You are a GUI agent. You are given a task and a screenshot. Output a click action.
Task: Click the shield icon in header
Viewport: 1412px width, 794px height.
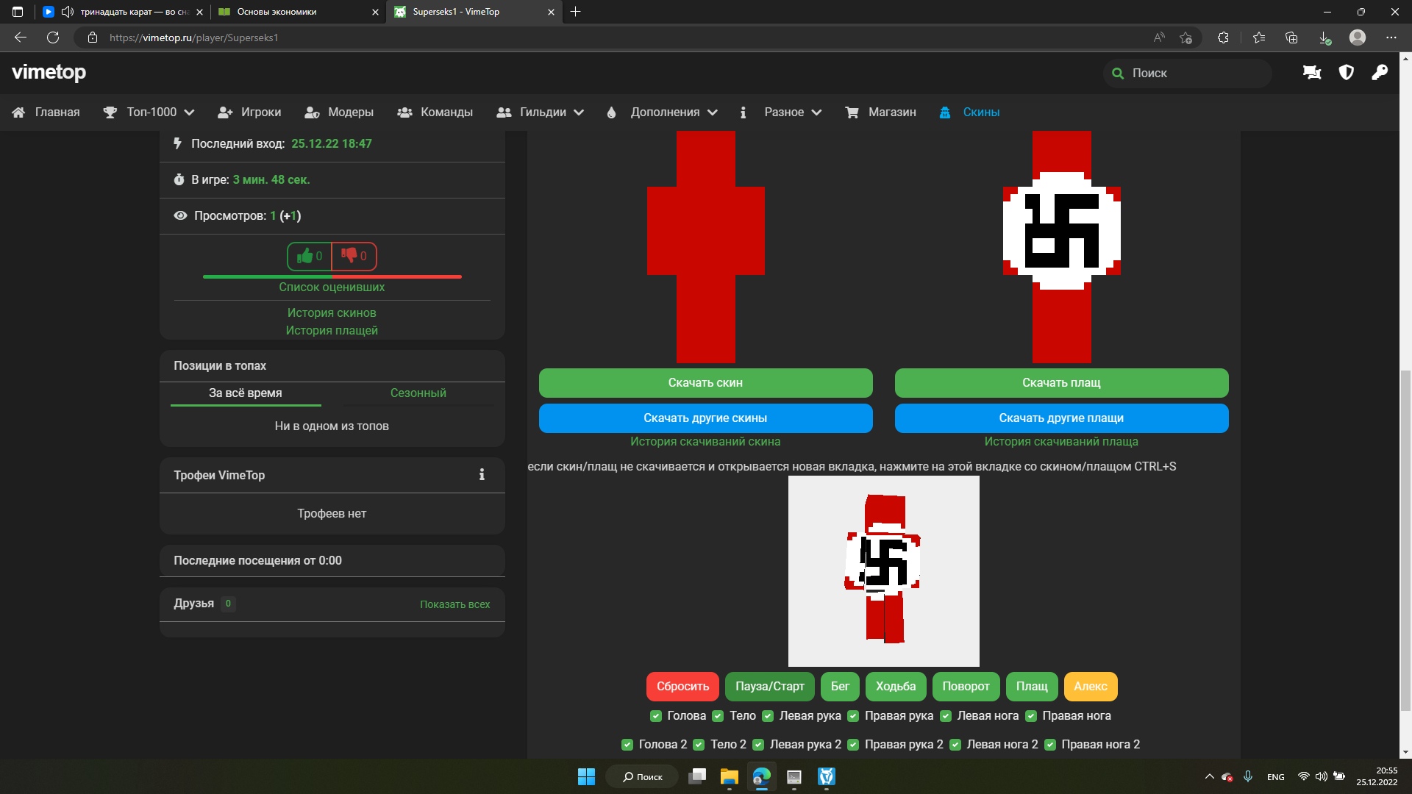1346,72
